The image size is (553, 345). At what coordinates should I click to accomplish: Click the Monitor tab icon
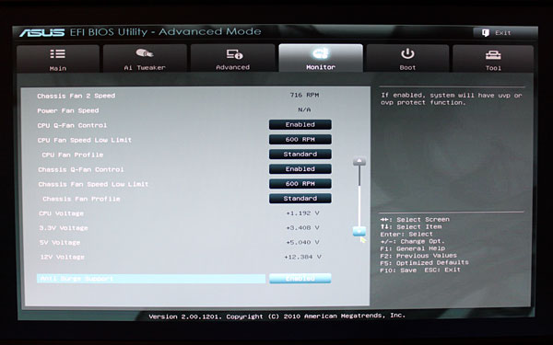pos(321,53)
